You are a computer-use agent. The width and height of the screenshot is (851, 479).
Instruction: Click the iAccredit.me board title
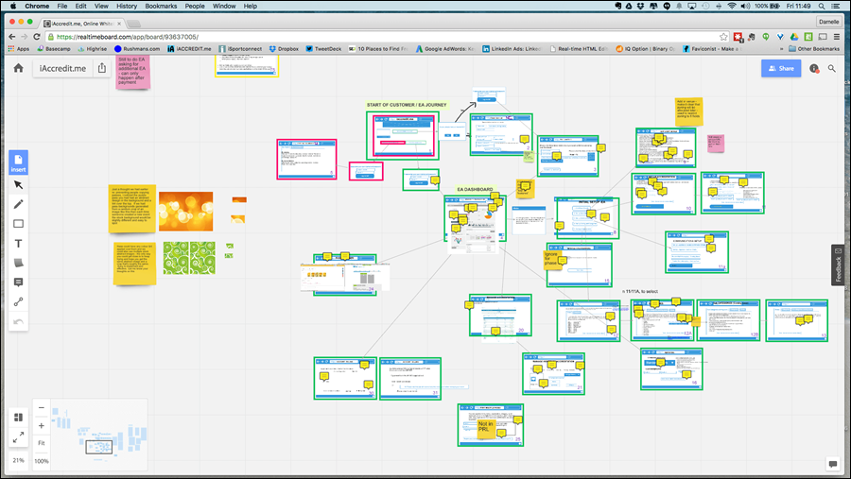click(x=62, y=68)
